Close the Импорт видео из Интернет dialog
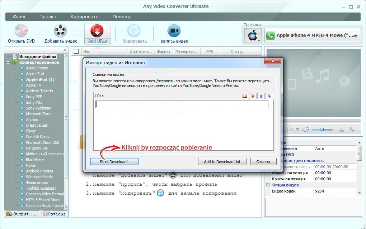366x229 pixels. [273, 61]
